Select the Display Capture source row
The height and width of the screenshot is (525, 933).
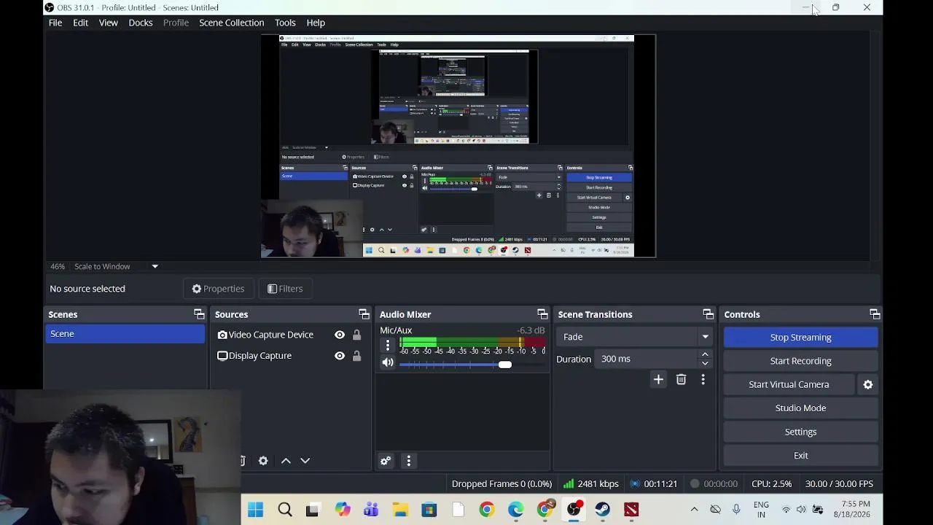pyautogui.click(x=289, y=356)
